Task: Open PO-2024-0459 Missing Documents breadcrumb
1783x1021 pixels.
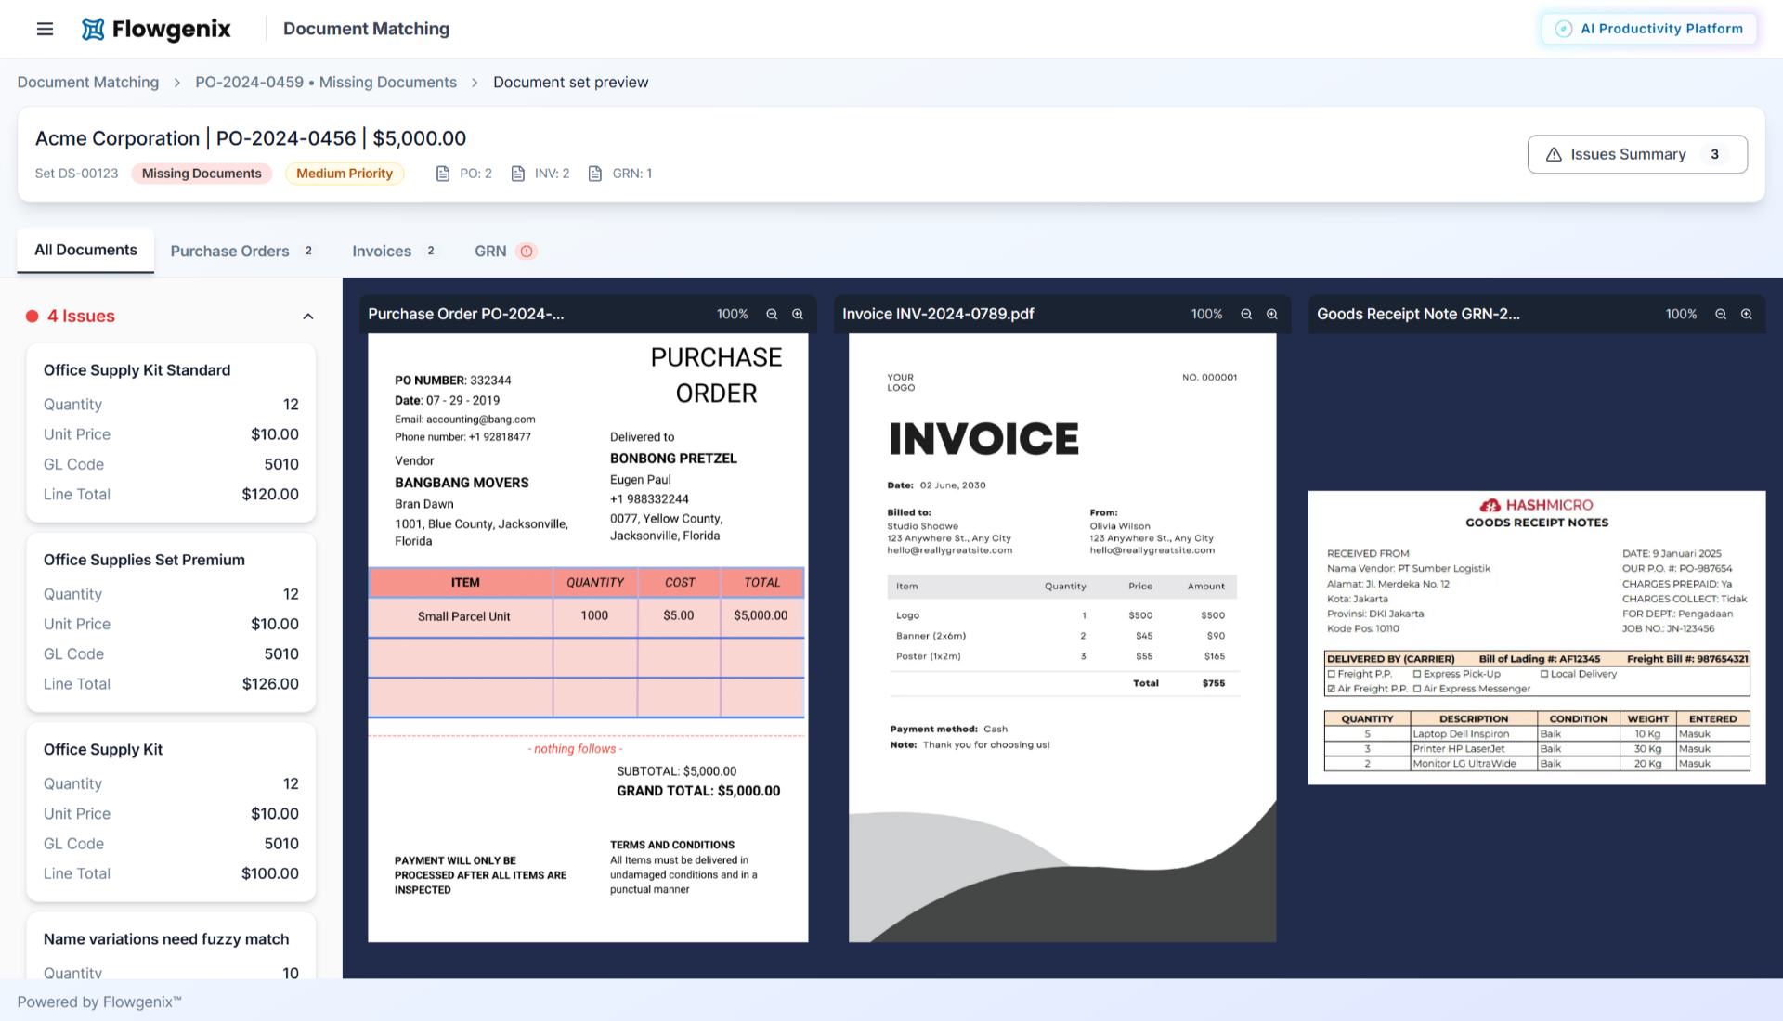Action: pos(326,82)
